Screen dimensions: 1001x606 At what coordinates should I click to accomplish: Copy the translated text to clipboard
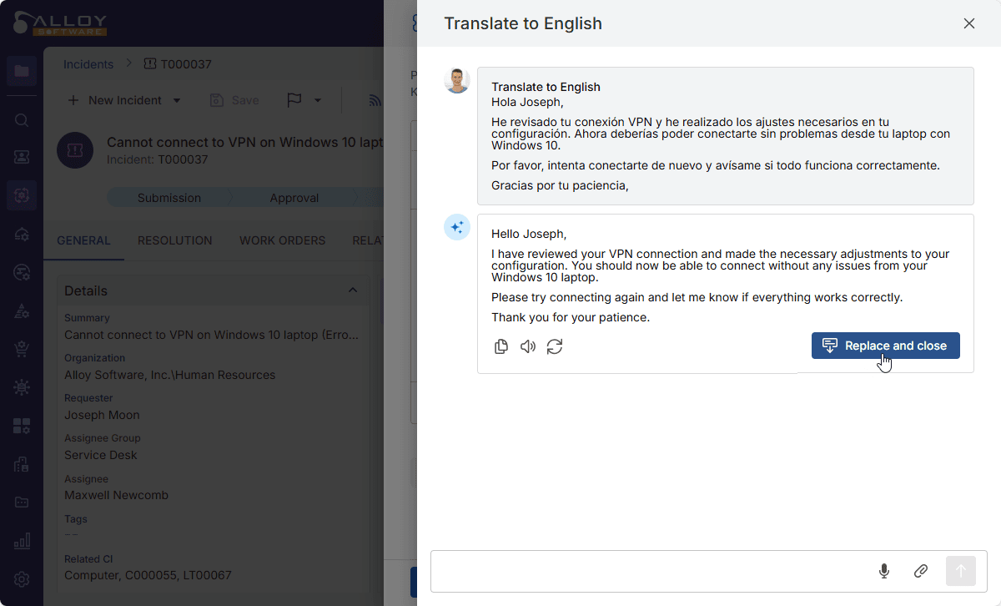[501, 346]
